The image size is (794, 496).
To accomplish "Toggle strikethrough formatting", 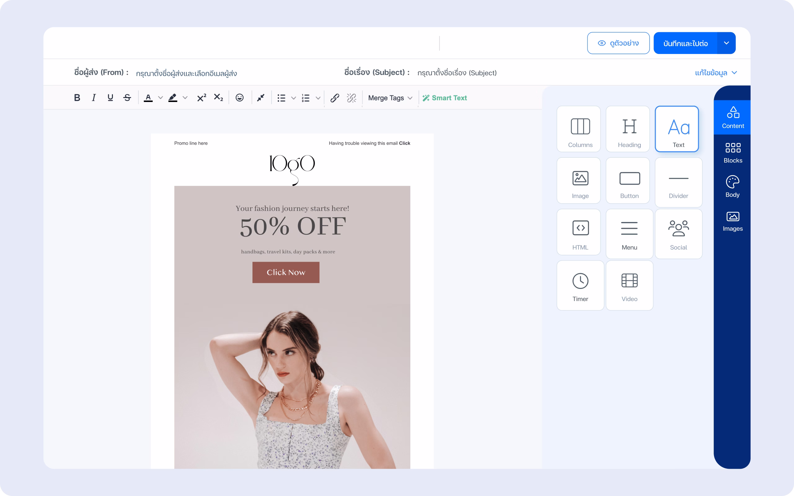I will pyautogui.click(x=127, y=98).
